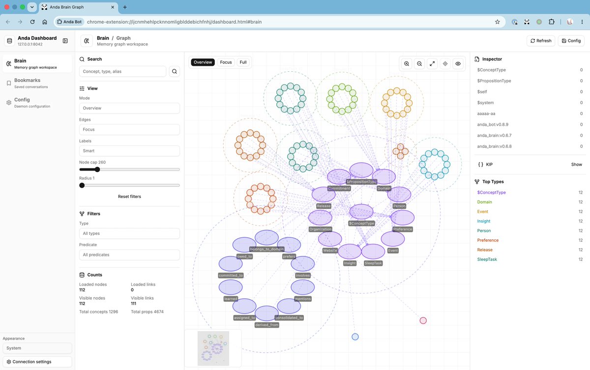Show the KIP section
This screenshot has width=590, height=370.
576,165
